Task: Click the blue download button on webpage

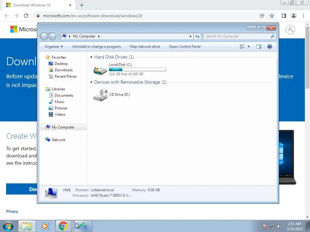Action: tap(21, 189)
